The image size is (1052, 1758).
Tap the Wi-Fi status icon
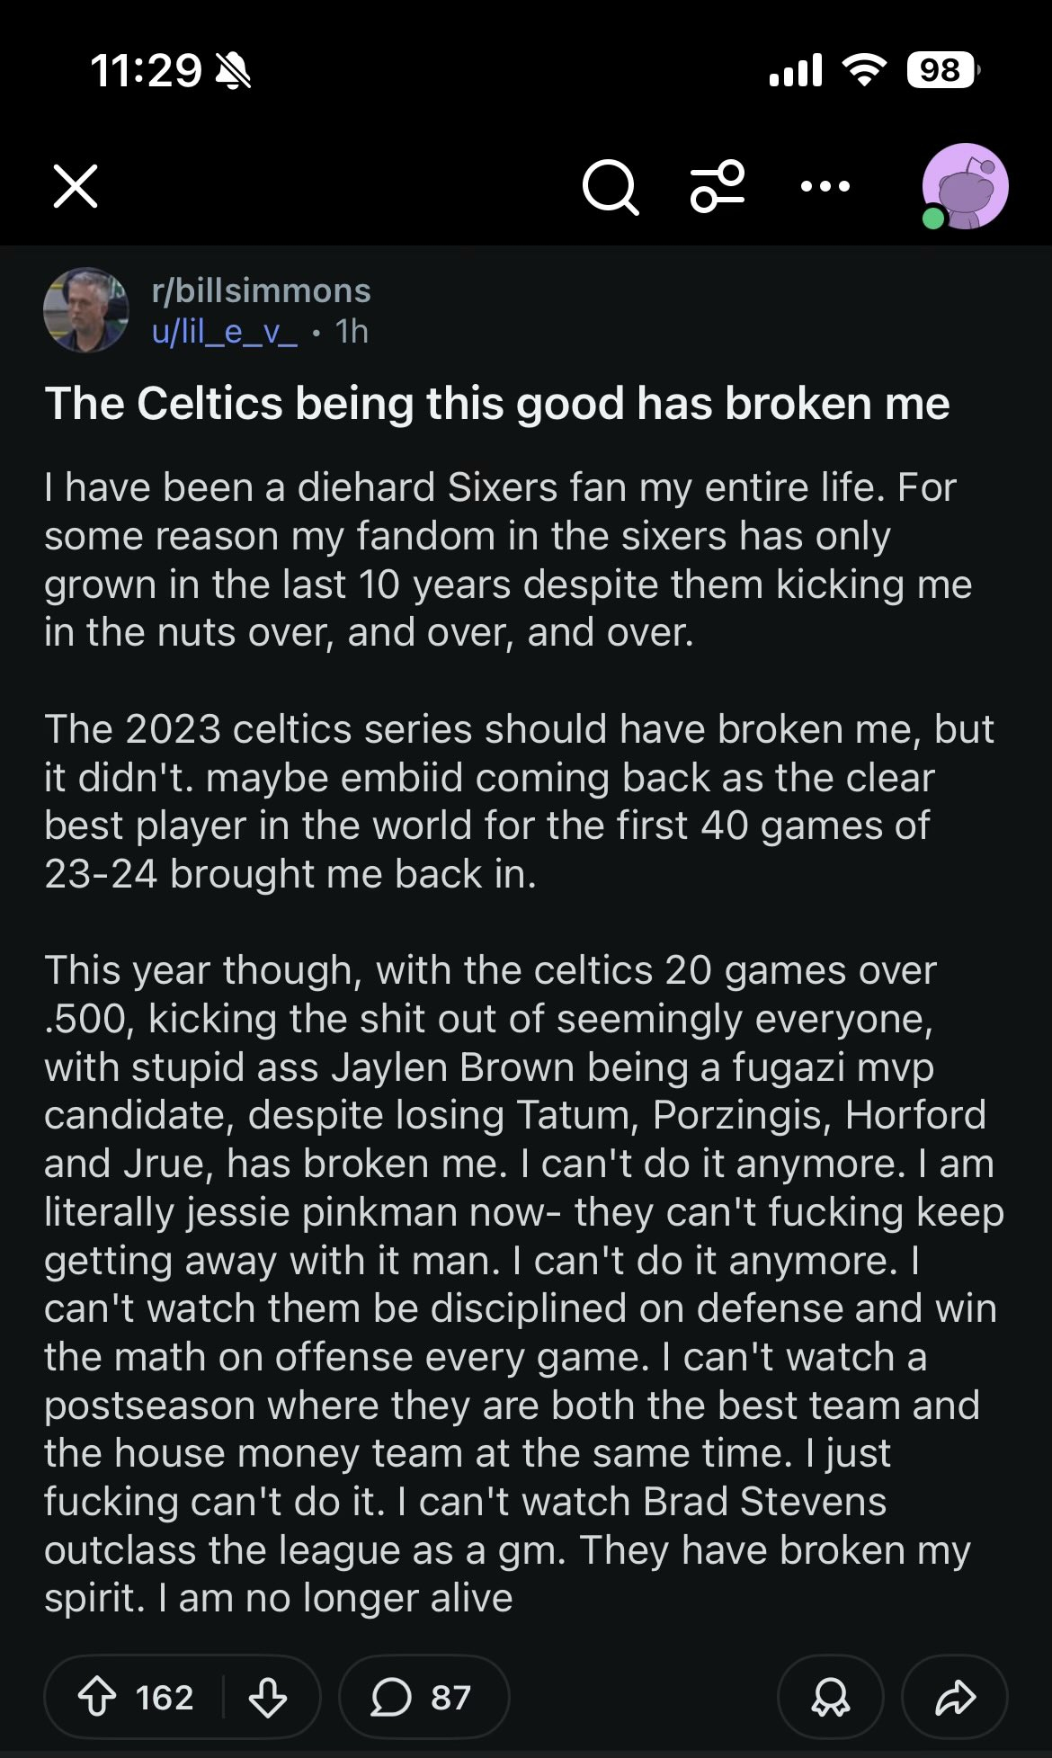864,69
